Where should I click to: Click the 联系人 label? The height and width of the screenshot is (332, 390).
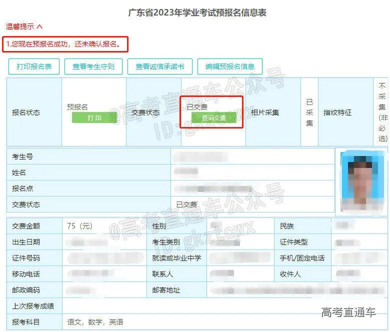(x=162, y=274)
